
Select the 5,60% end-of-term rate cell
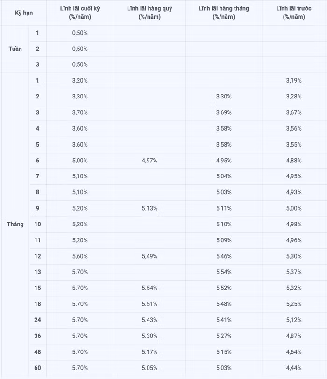(80, 256)
